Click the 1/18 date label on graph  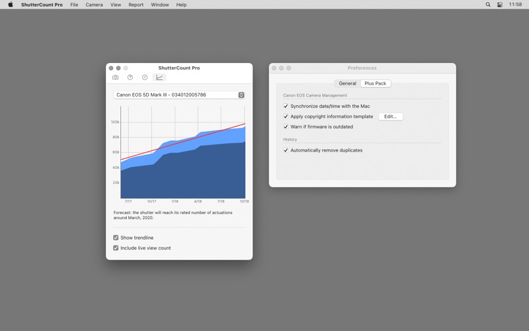point(175,201)
